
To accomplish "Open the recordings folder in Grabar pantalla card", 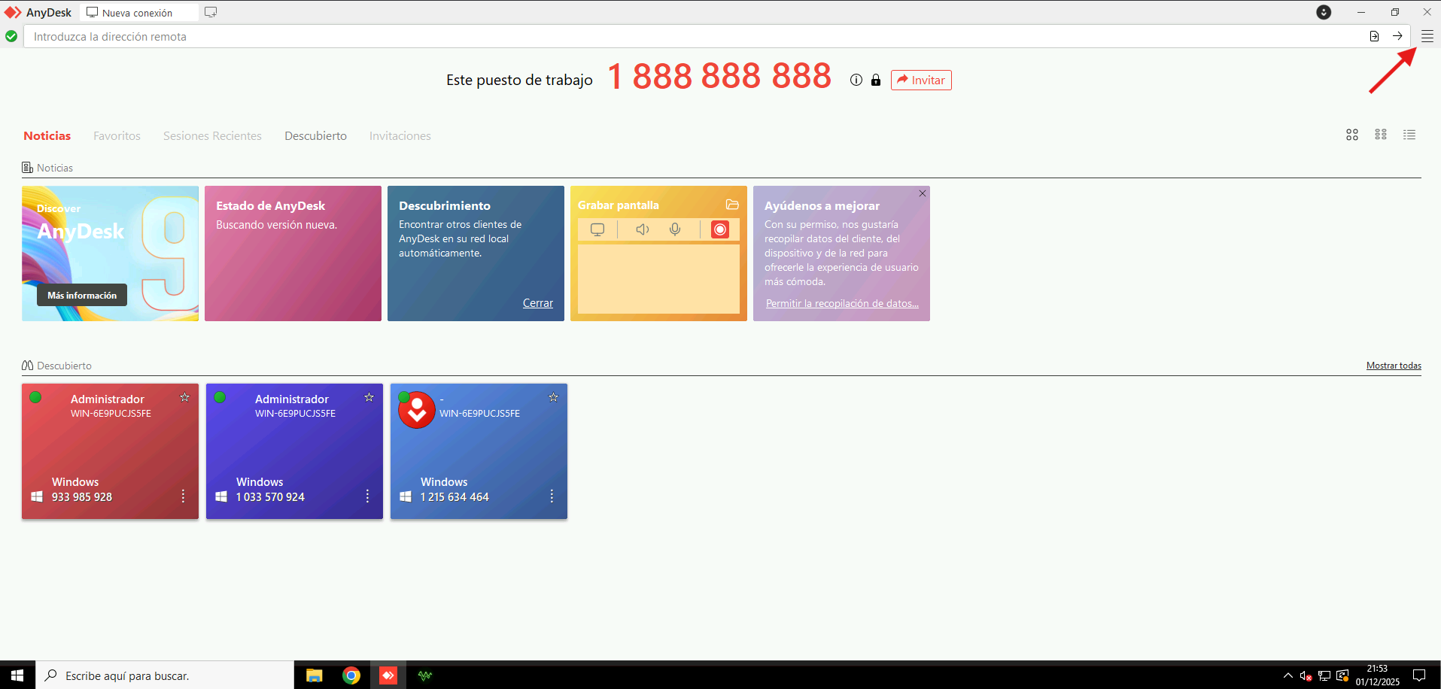I will 731,204.
